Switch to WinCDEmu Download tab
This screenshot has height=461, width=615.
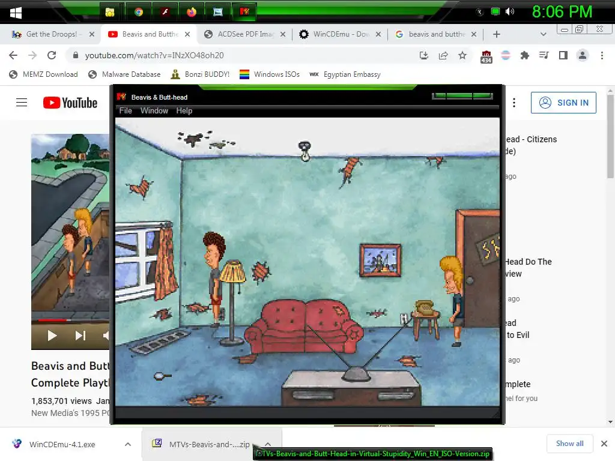click(341, 34)
